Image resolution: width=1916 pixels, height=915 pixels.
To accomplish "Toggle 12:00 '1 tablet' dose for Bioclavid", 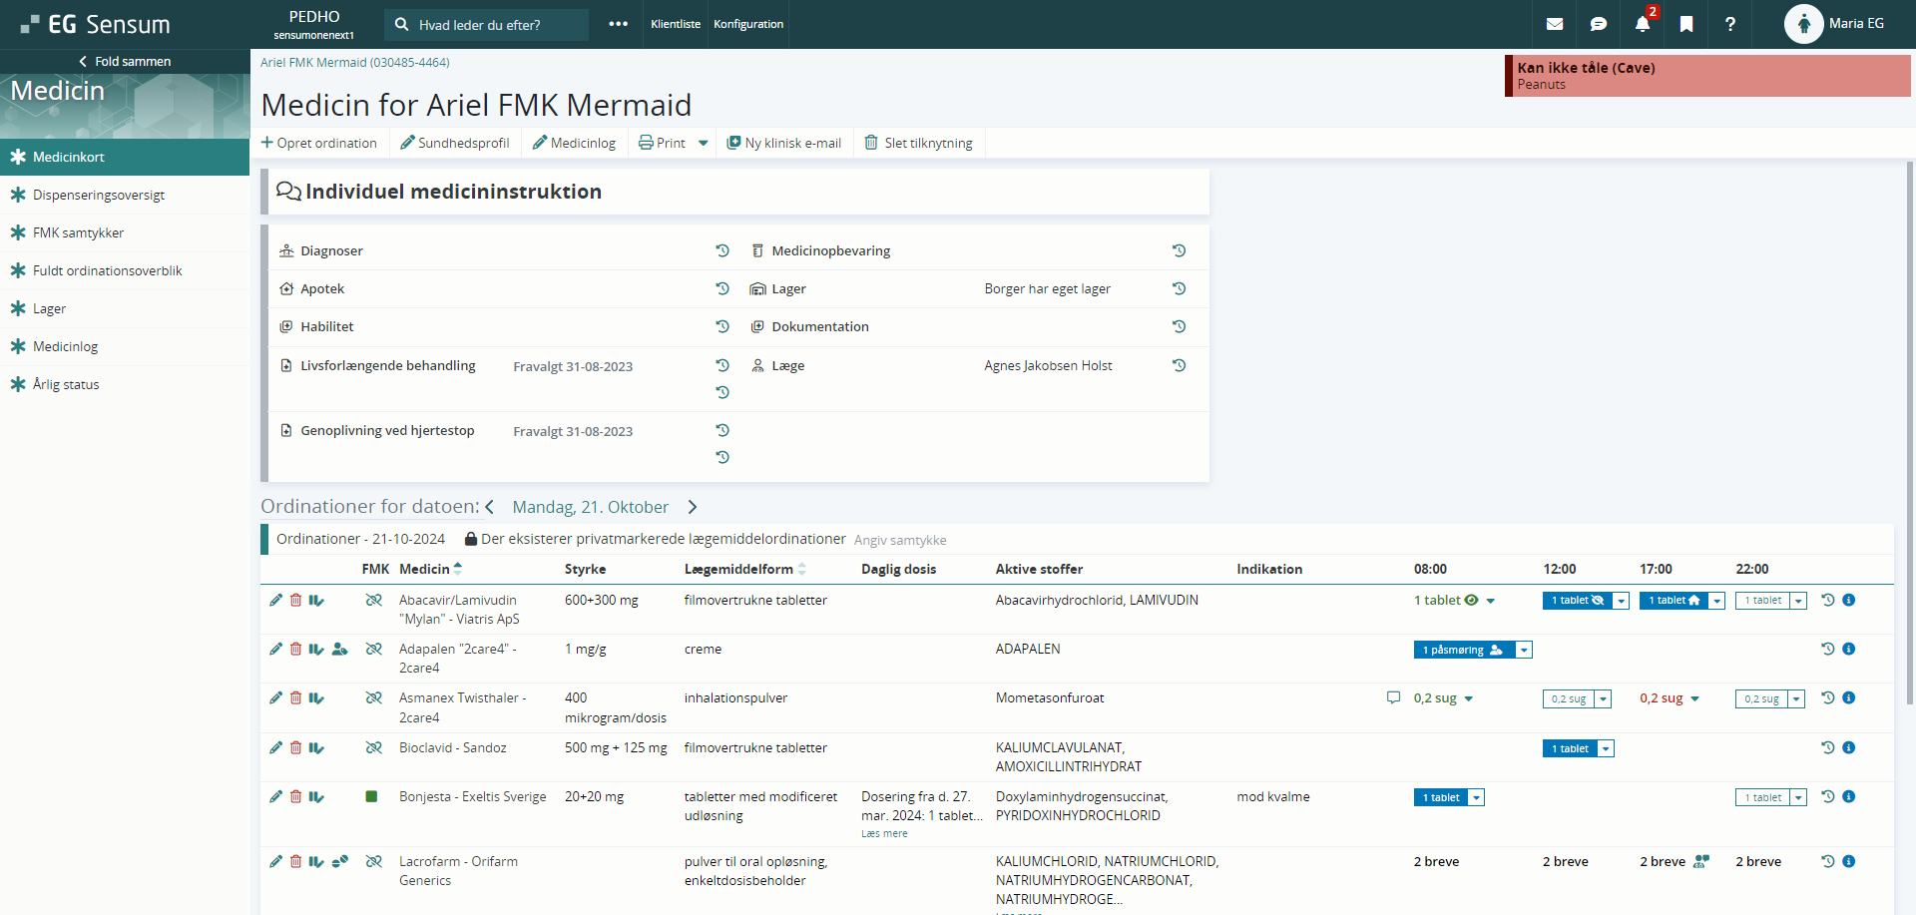I will [1570, 748].
